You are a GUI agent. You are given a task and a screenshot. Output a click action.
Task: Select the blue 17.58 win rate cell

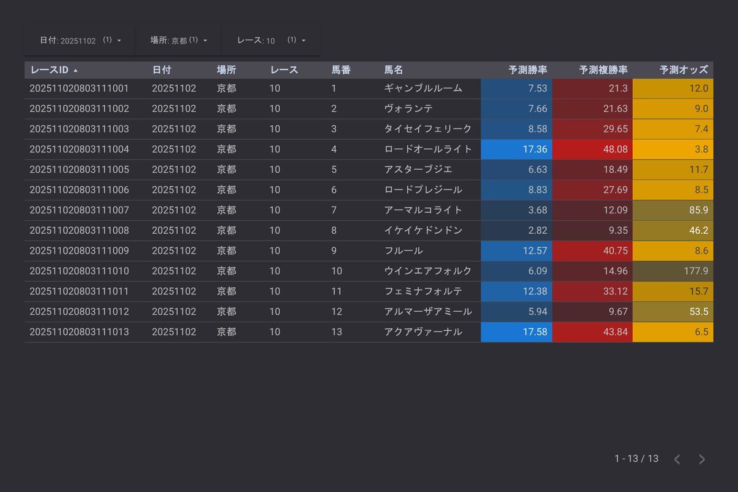point(517,332)
